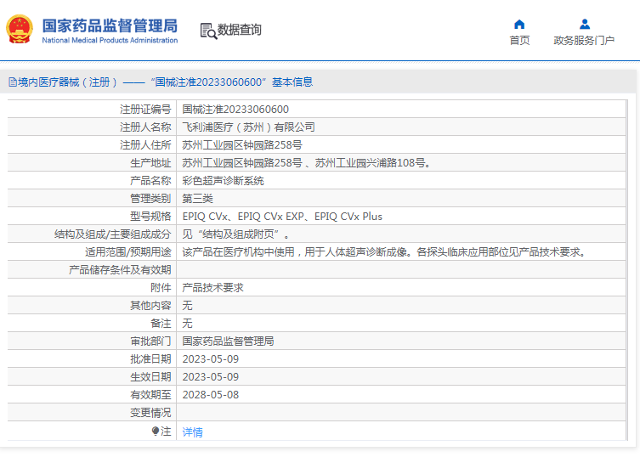The height and width of the screenshot is (457, 640).
Task: Click the 政务服务门户 person icon
Action: pyautogui.click(x=585, y=25)
